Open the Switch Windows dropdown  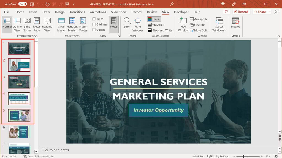pyautogui.click(x=219, y=24)
